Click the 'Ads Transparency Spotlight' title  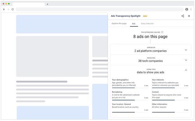[x=126, y=16]
